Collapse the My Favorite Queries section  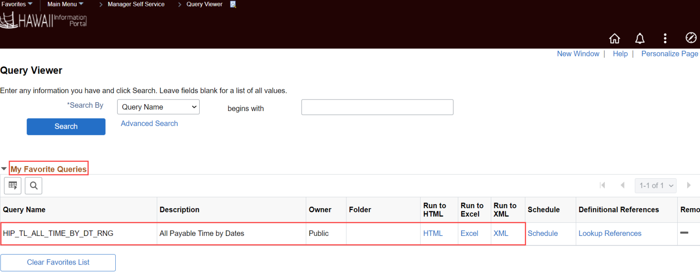pos(4,168)
